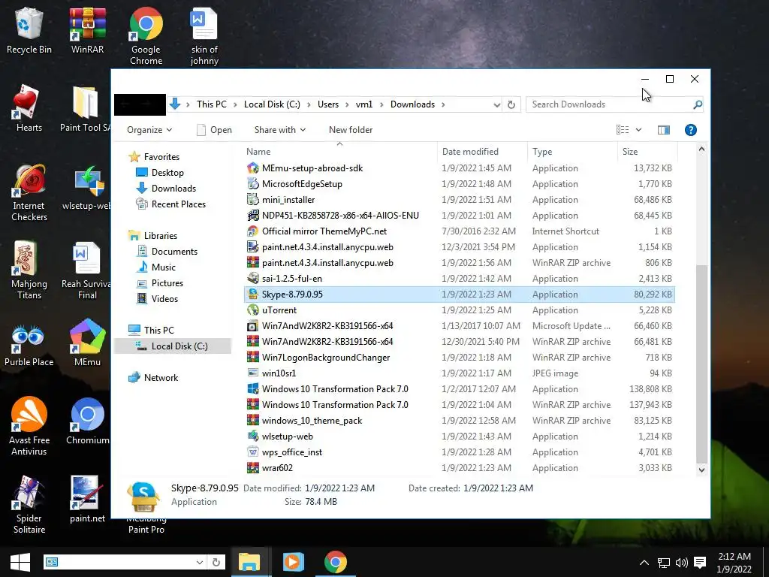Click the New folder button
The height and width of the screenshot is (577, 769).
(351, 130)
